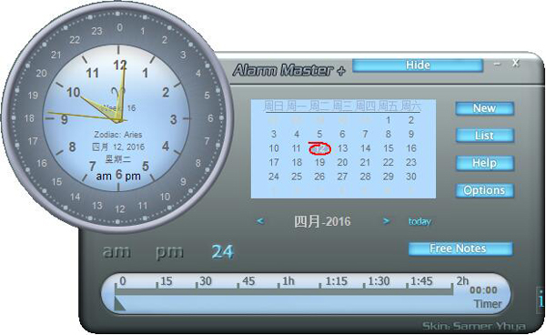Viewport: 546px width, 335px height.
Task: Select calendar day 9
Action: click(411, 135)
